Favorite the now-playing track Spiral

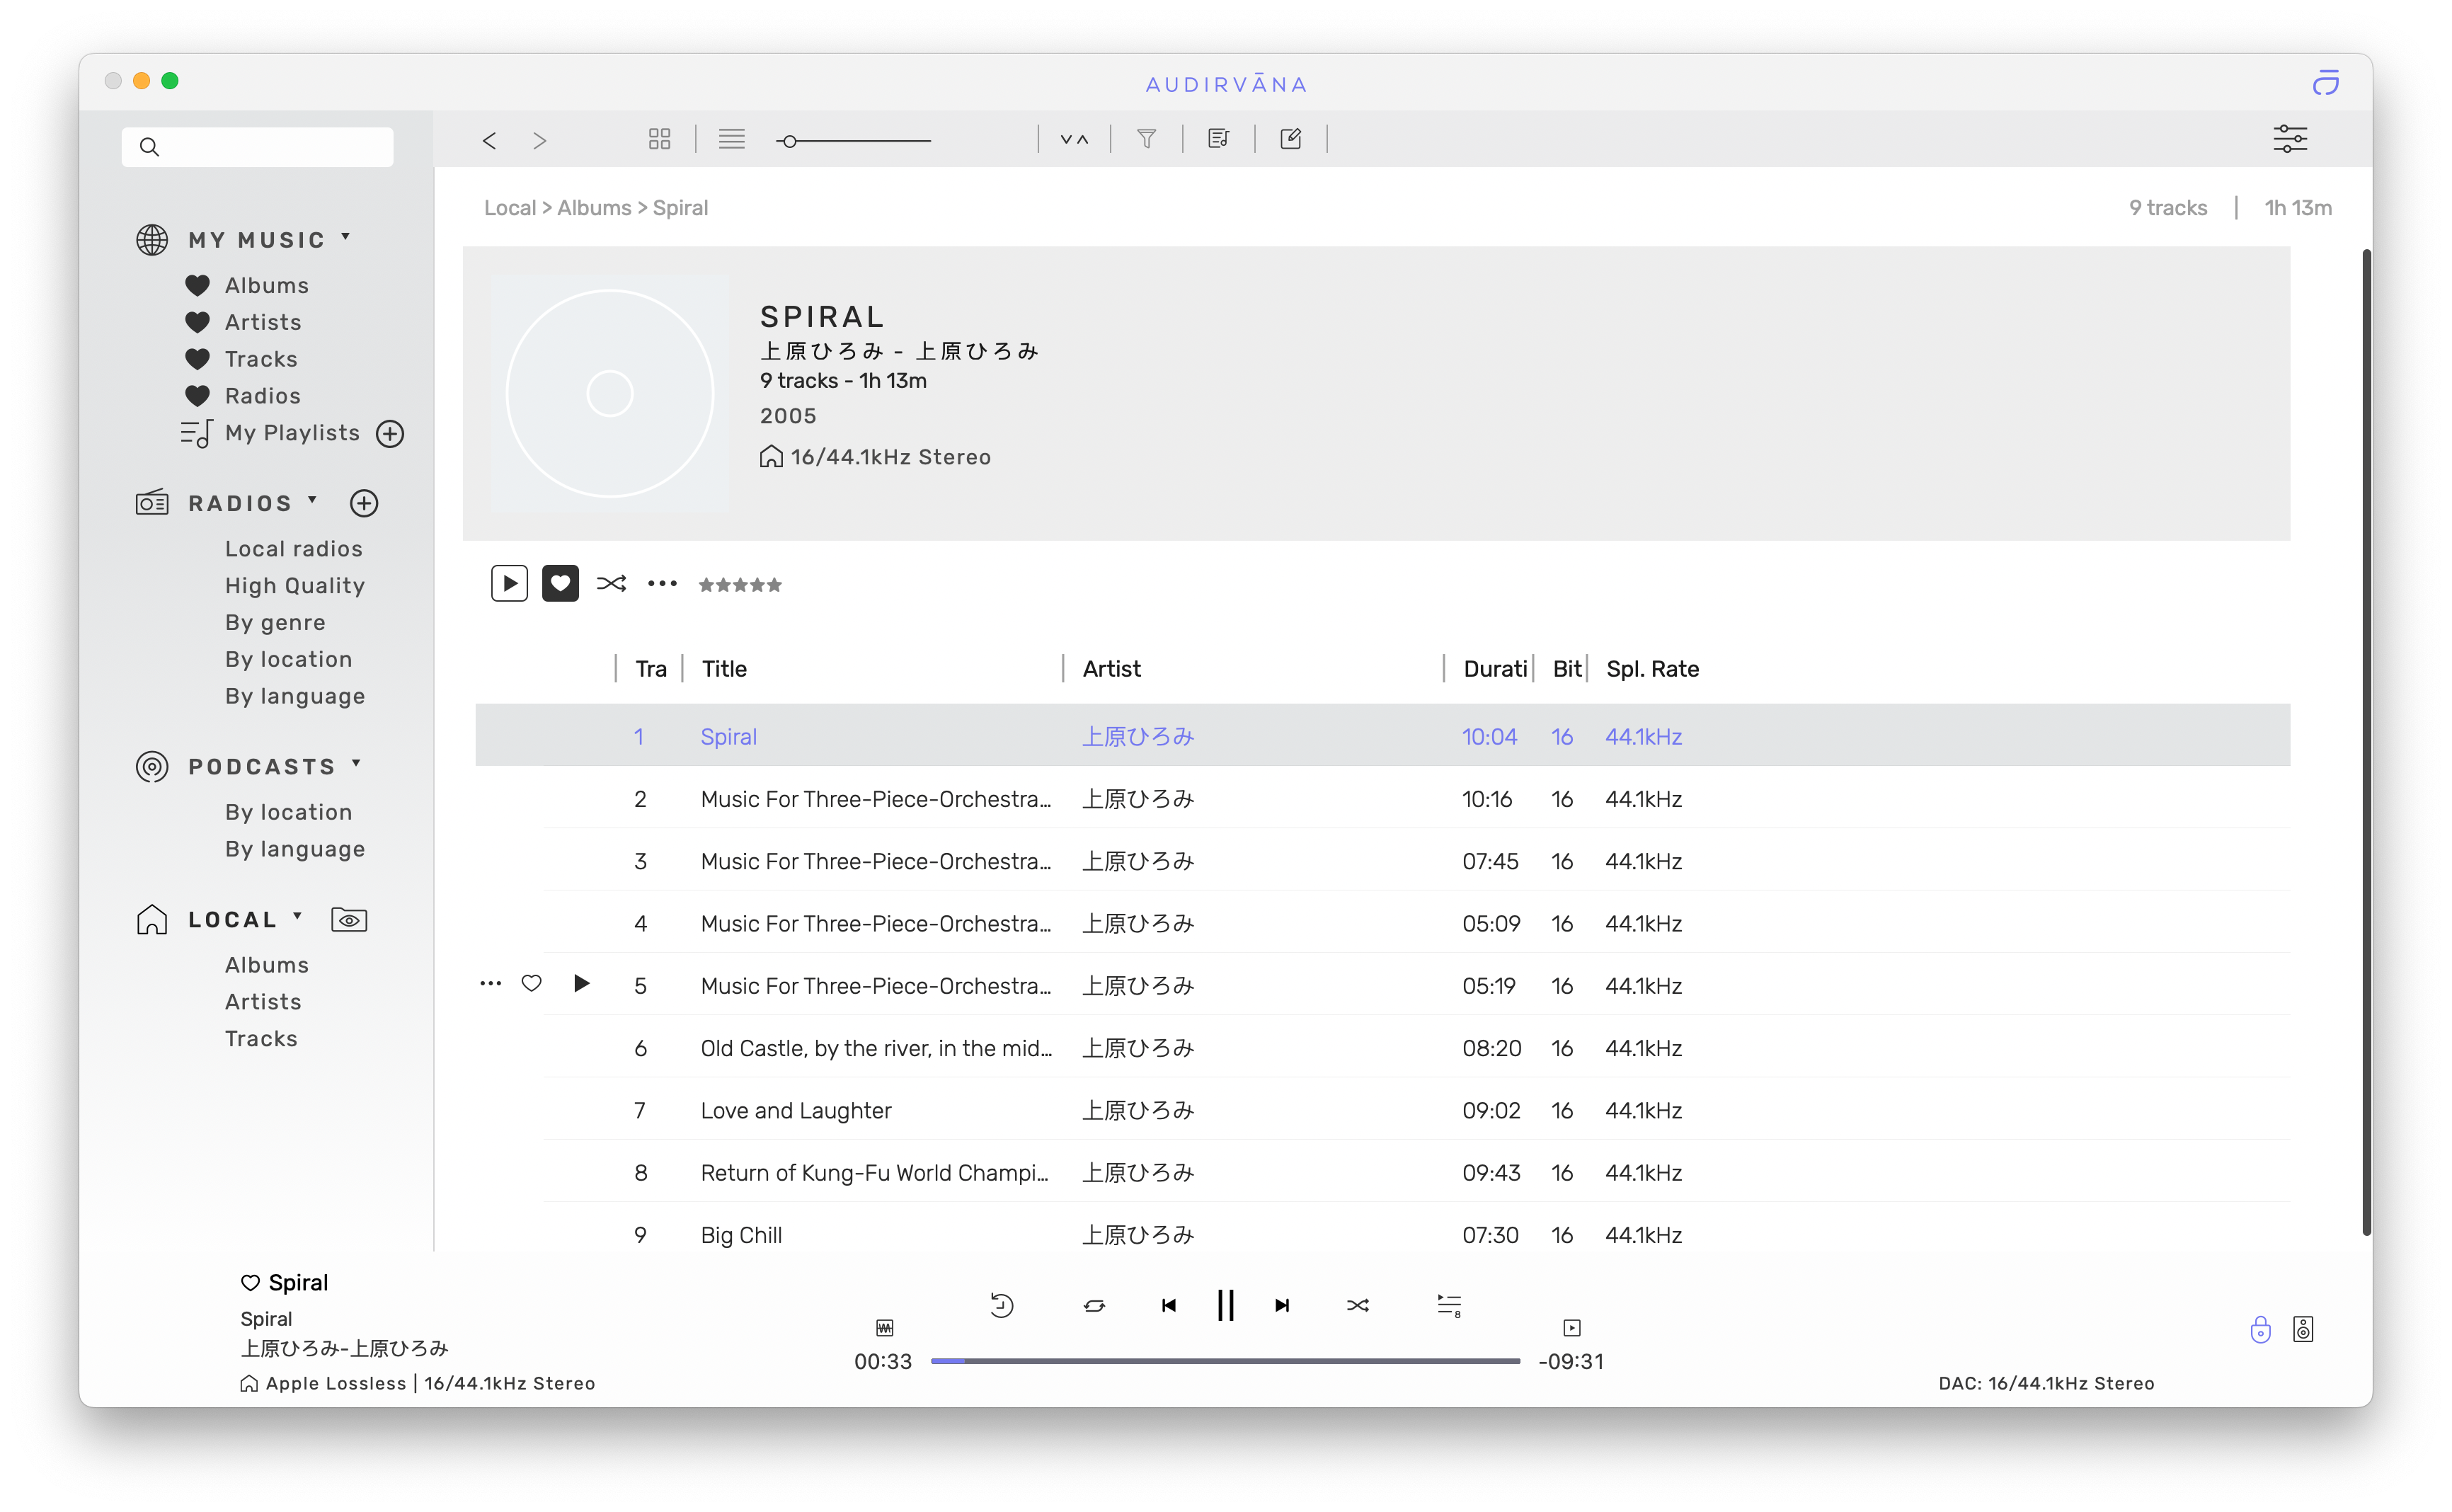click(x=250, y=1283)
